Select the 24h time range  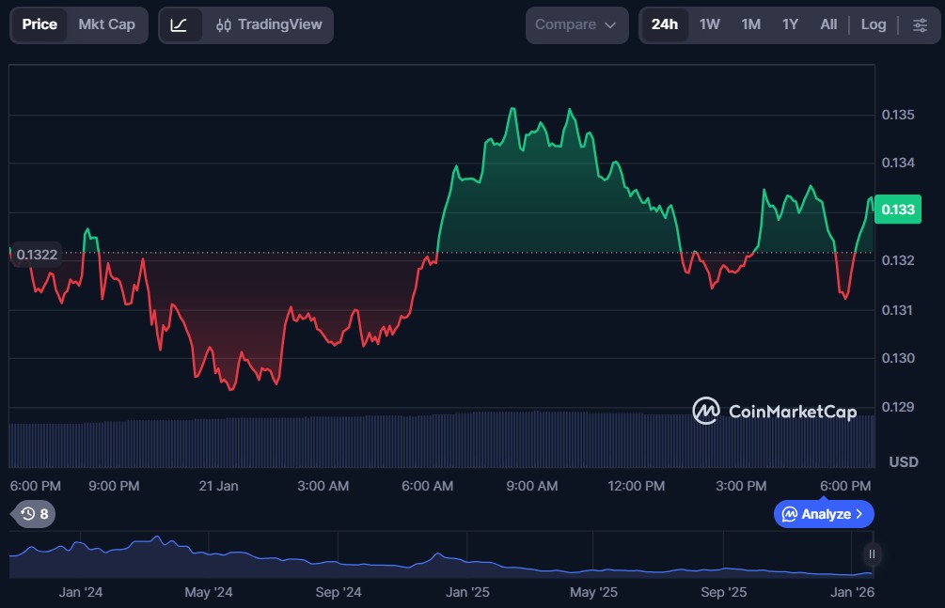click(664, 25)
